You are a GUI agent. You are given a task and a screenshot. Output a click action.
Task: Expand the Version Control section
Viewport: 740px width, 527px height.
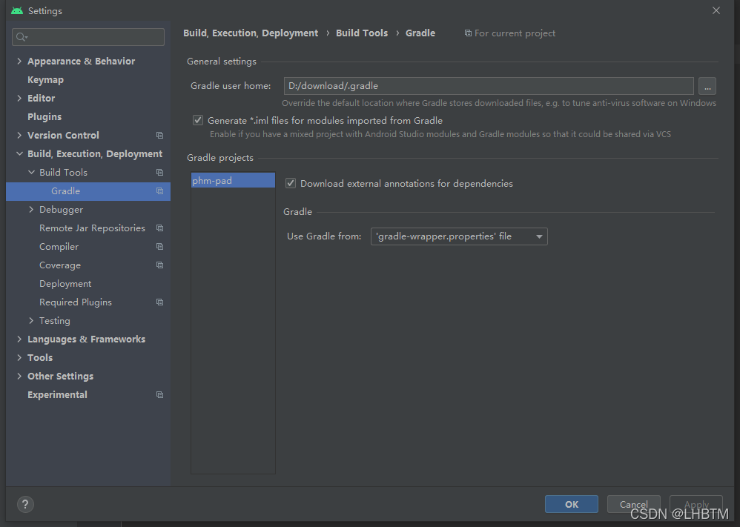coord(19,136)
